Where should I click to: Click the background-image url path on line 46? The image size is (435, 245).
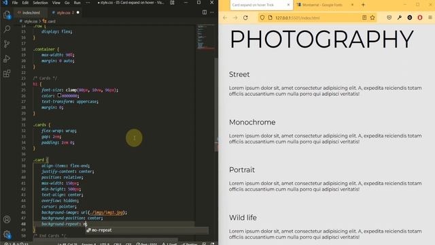[x=107, y=212]
